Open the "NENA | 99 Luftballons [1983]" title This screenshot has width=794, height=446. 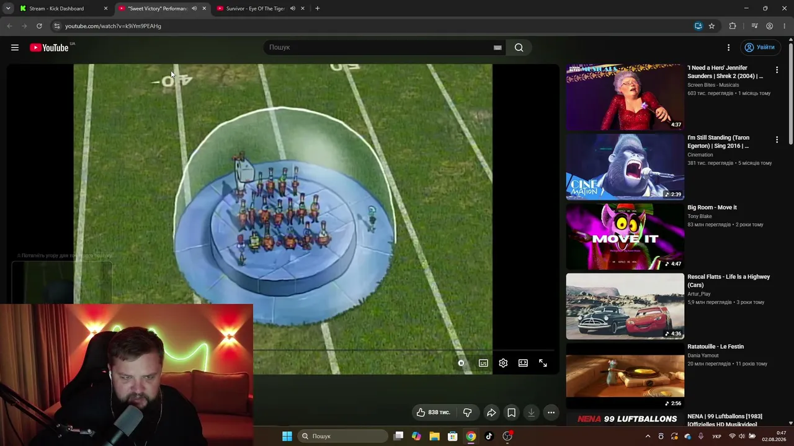coord(725,420)
